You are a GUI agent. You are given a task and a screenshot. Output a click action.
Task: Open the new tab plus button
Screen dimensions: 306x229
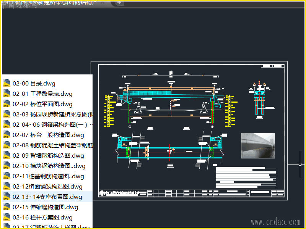coord(119,3)
